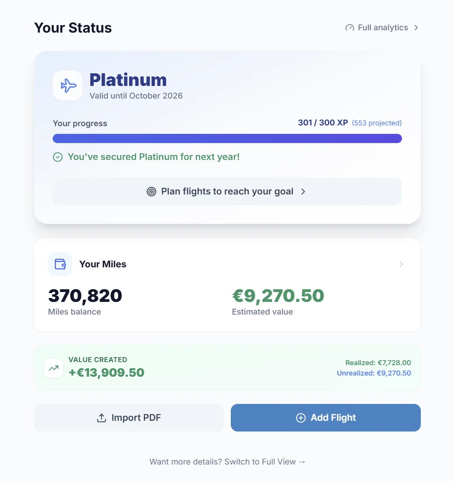Click the gauge icon next to Full analytics
This screenshot has width=455, height=481.
point(349,28)
